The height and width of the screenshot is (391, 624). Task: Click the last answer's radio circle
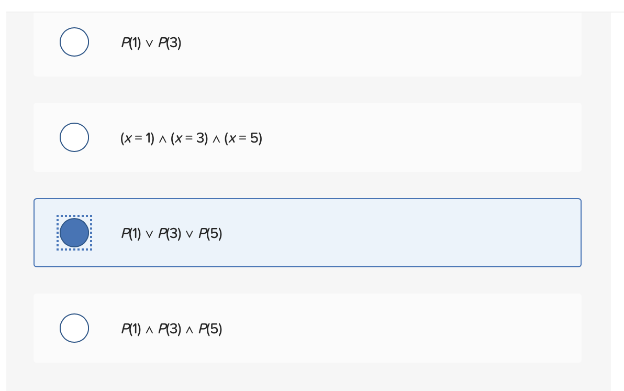(74, 328)
